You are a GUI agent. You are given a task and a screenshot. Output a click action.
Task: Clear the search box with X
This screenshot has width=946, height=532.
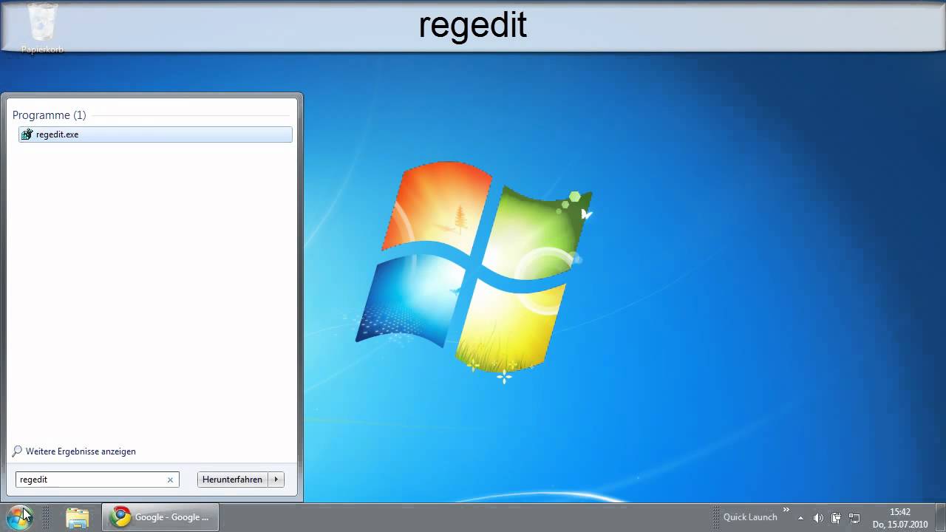pyautogui.click(x=170, y=480)
